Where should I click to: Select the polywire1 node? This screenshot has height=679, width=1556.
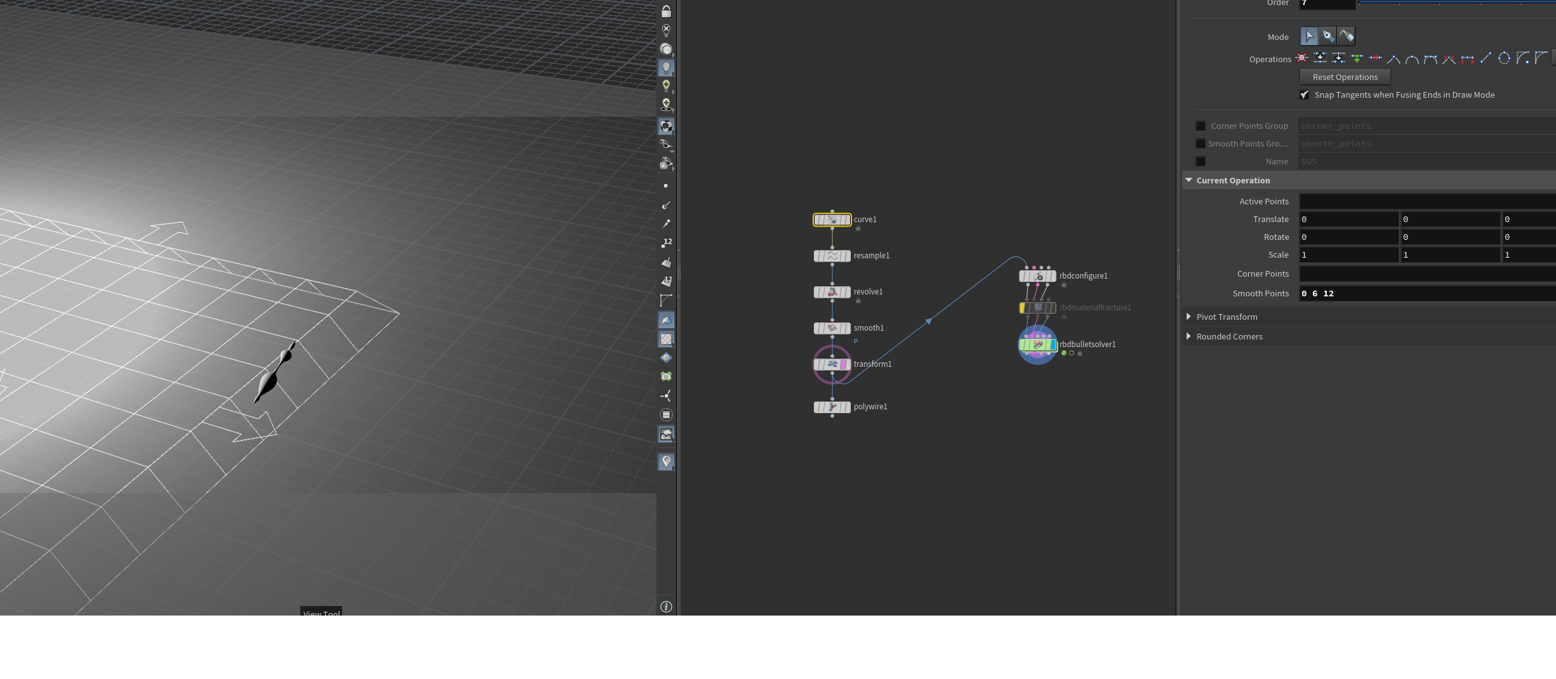tap(832, 407)
